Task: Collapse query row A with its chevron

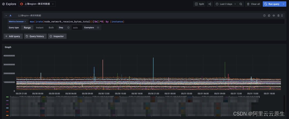Action: point(6,16)
